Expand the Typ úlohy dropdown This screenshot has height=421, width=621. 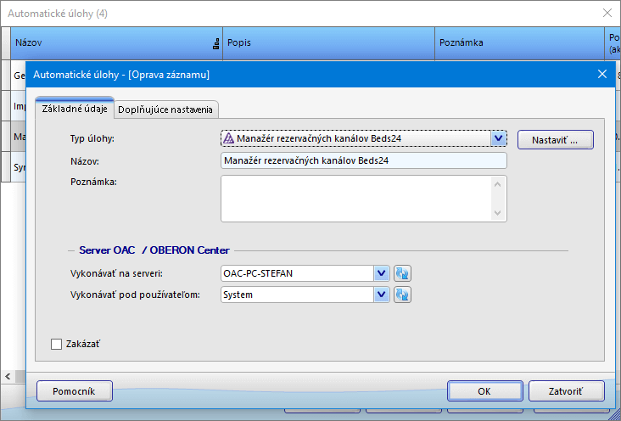point(498,138)
